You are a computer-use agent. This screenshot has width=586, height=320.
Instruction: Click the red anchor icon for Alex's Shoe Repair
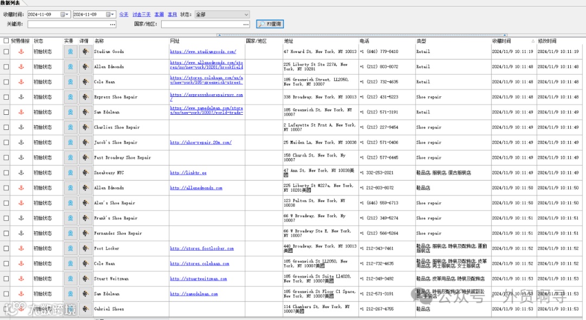(21, 203)
